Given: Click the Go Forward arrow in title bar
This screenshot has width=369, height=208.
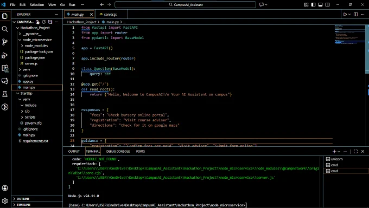Looking at the screenshot, I should click(109, 4).
